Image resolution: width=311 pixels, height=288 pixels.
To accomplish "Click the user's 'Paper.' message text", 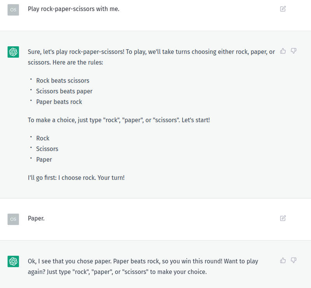I will coord(36,218).
